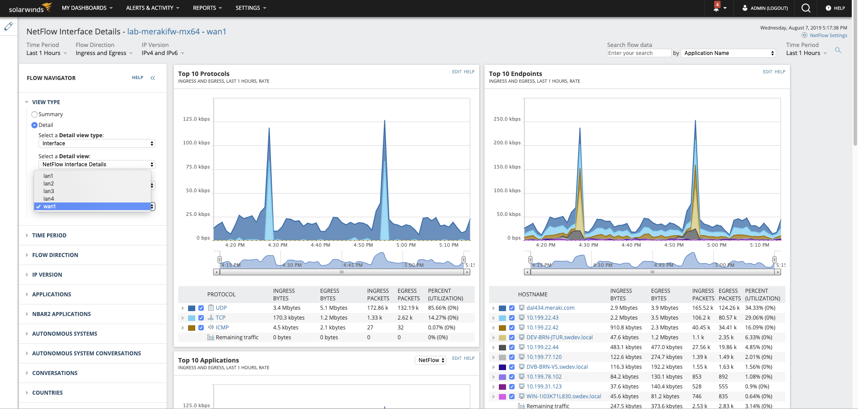Click the ADMIN (LOGOUT) link

point(769,8)
